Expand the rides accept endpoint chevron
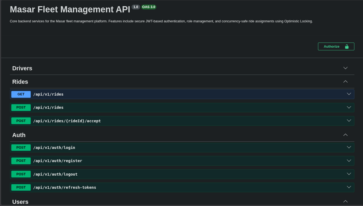Screen dimensions: 363x206 pos(349,121)
